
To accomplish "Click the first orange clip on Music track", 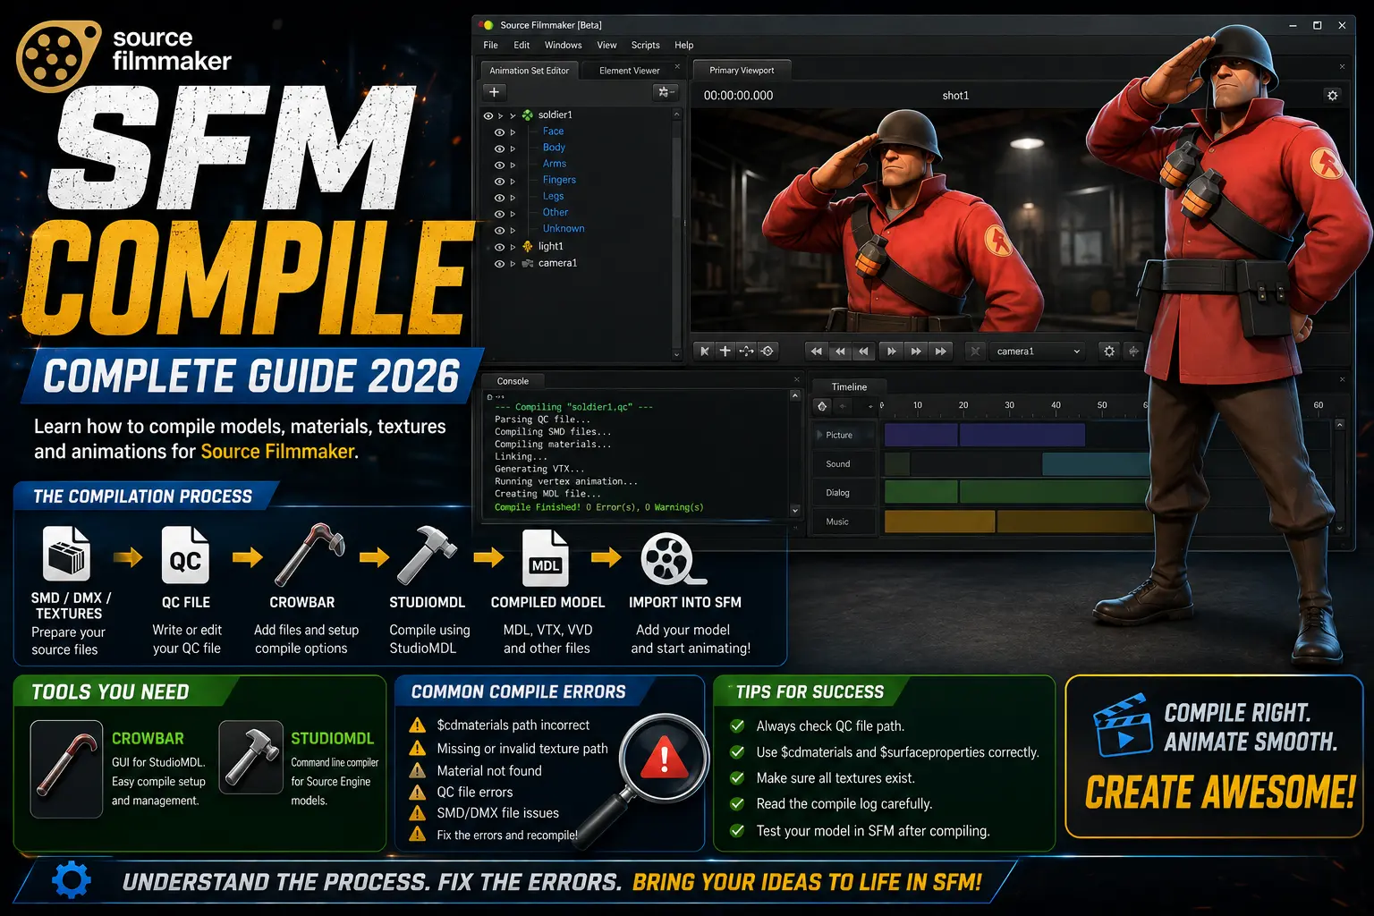I will tap(939, 522).
